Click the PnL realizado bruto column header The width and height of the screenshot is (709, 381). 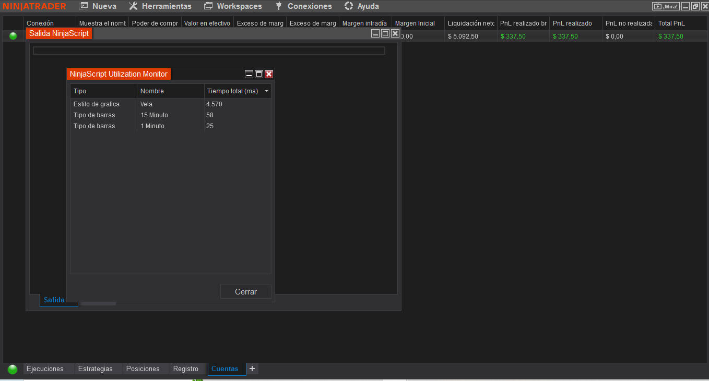523,23
